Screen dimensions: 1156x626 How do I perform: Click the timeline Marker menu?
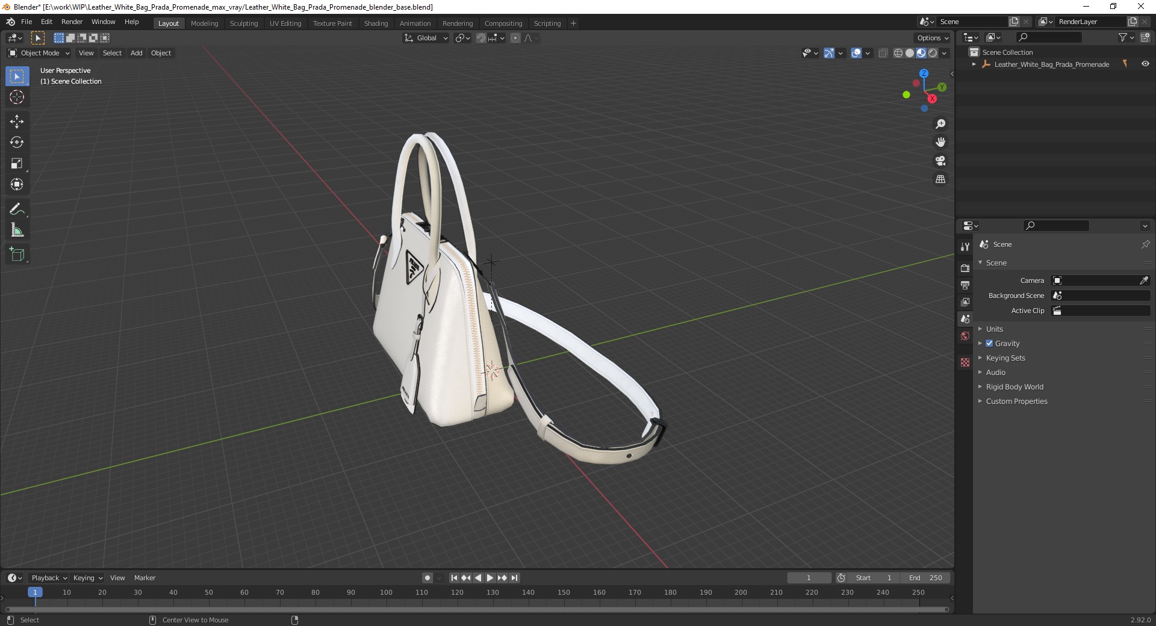coord(144,578)
